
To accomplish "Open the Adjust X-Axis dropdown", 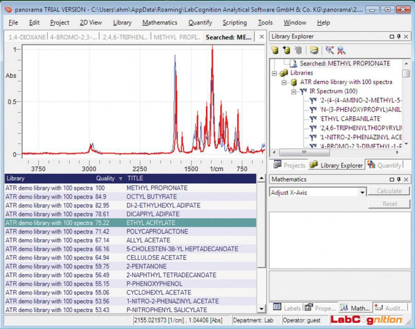I will [x=362, y=192].
